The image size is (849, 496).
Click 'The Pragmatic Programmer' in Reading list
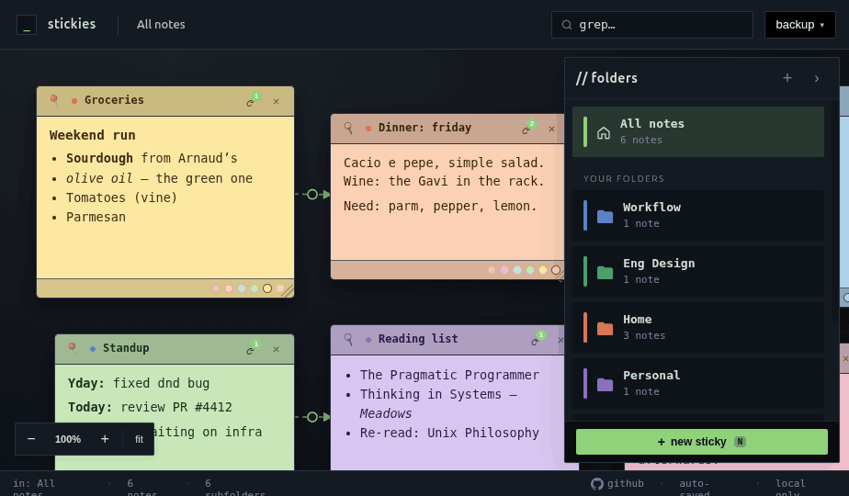click(450, 376)
